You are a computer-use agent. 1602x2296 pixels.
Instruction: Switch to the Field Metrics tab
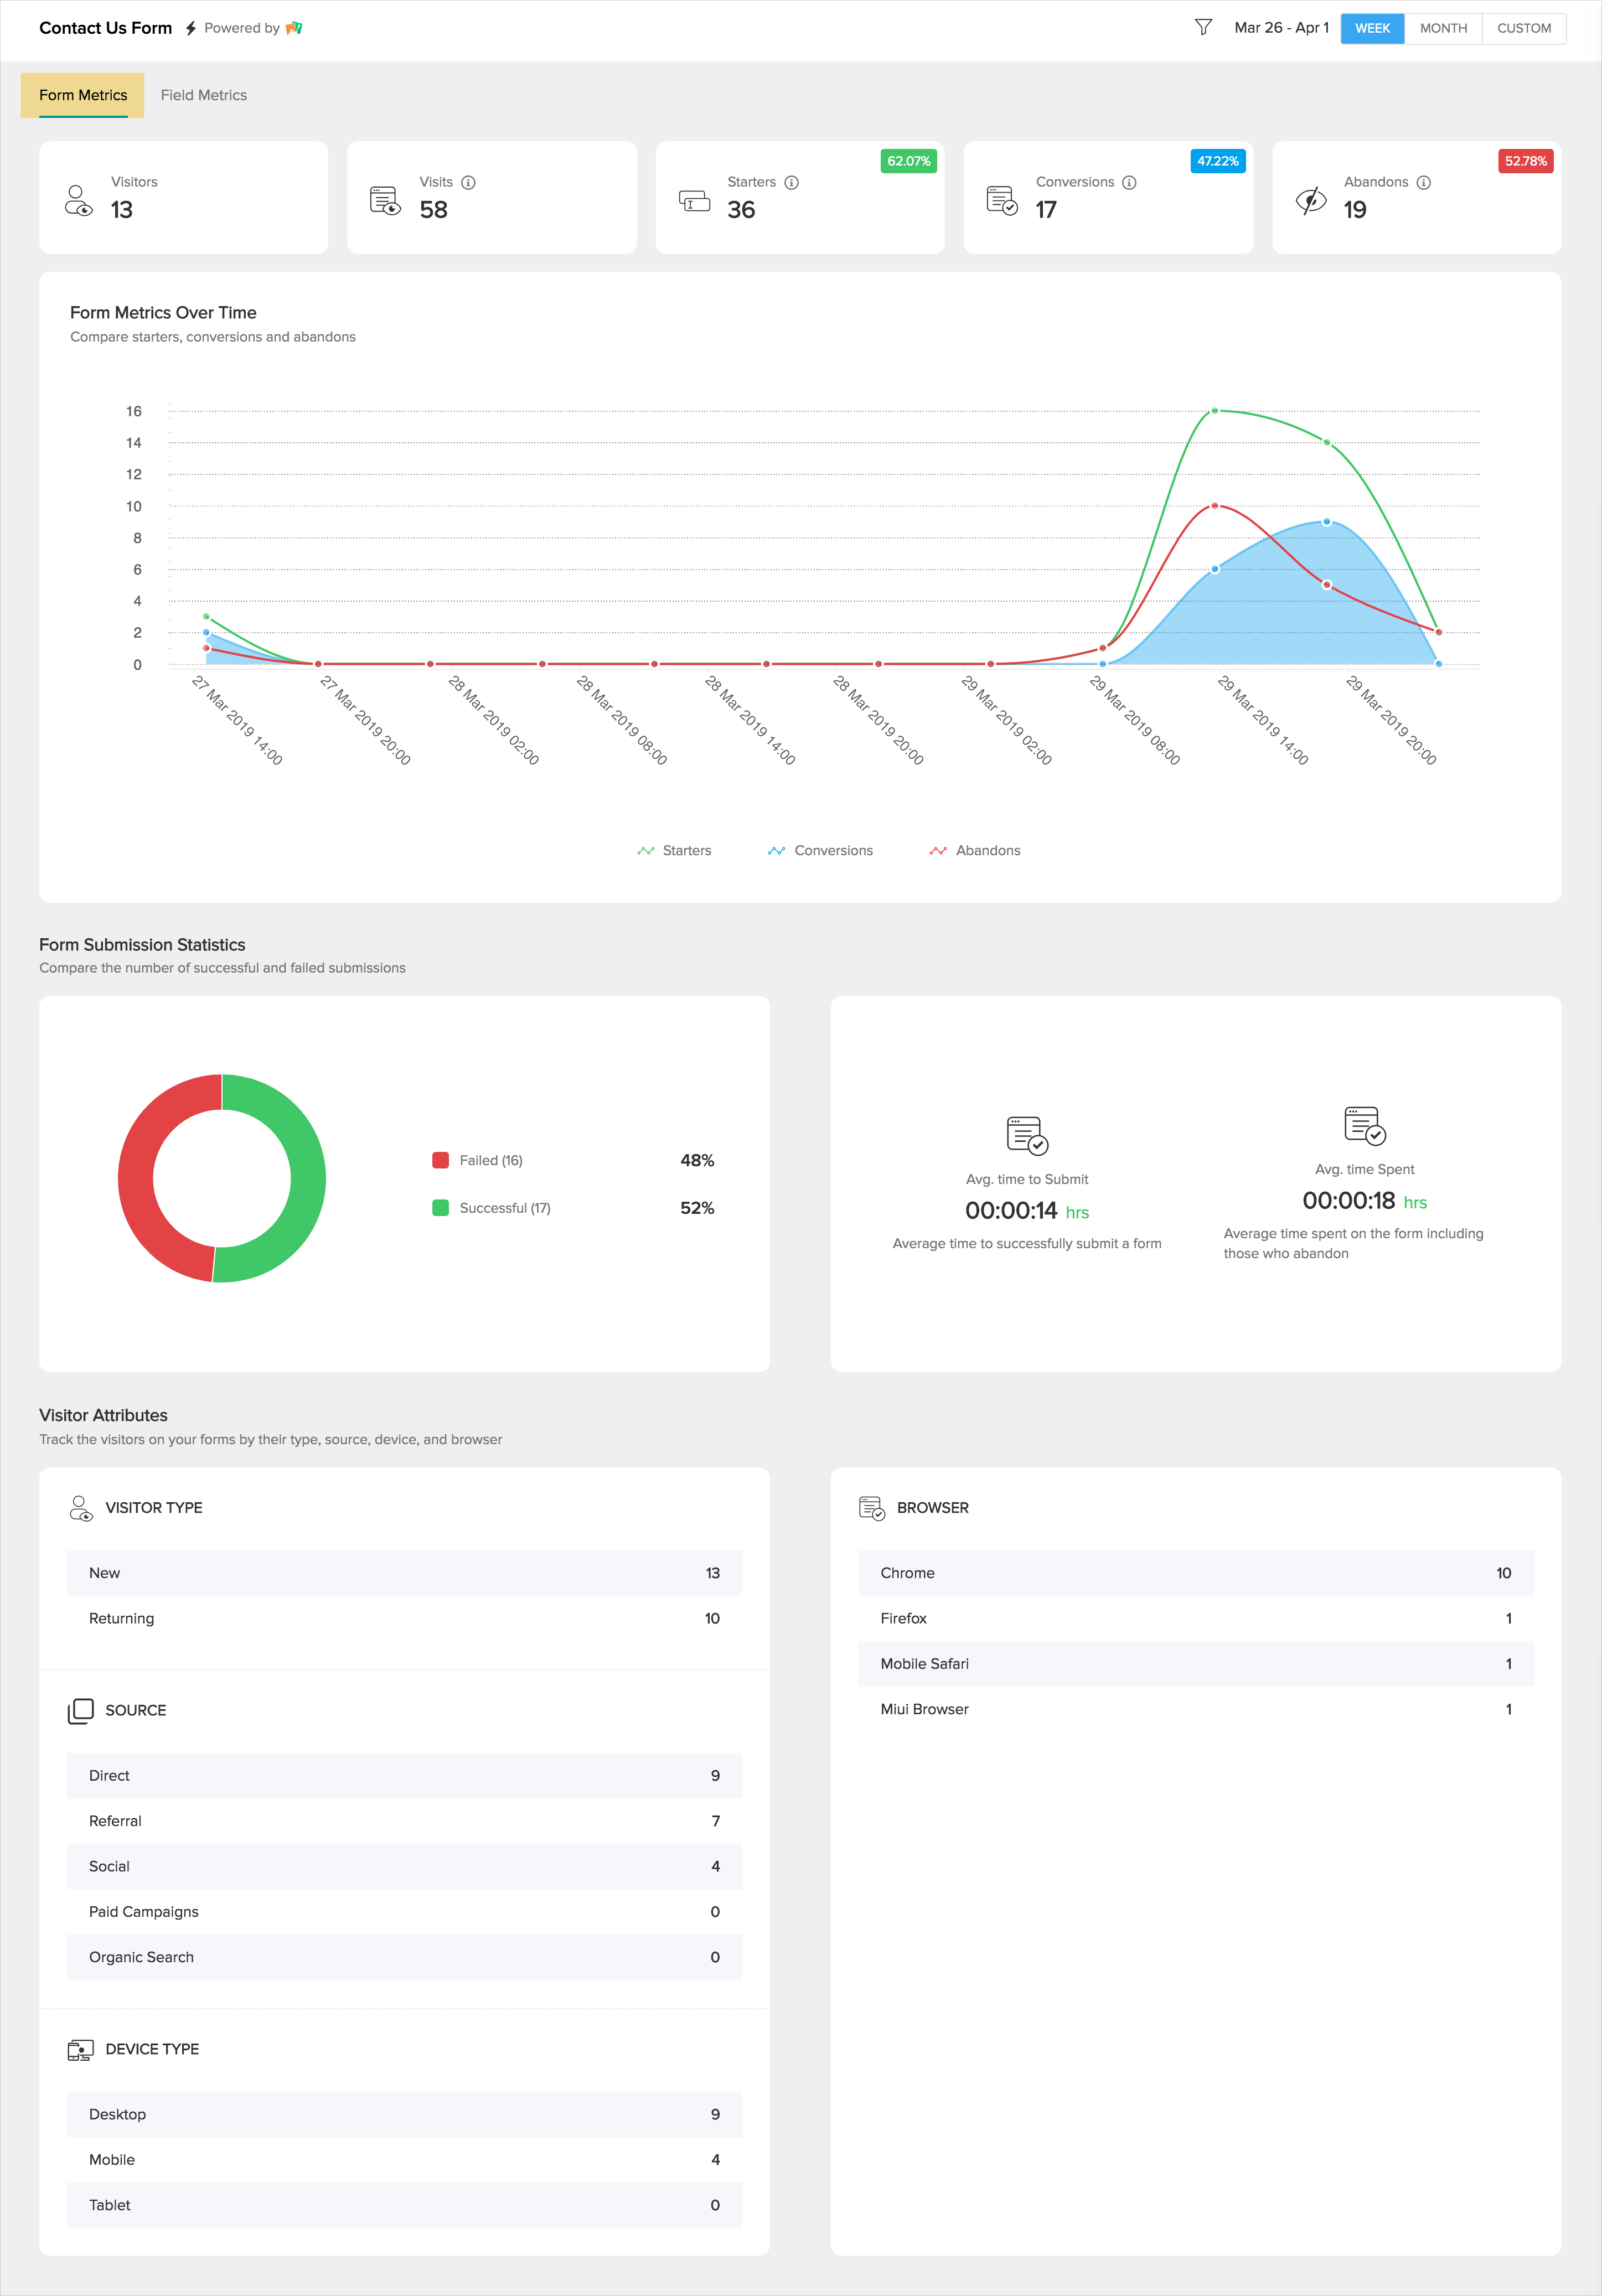coord(203,95)
